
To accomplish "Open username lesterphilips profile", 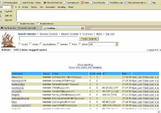I will (18, 84).
